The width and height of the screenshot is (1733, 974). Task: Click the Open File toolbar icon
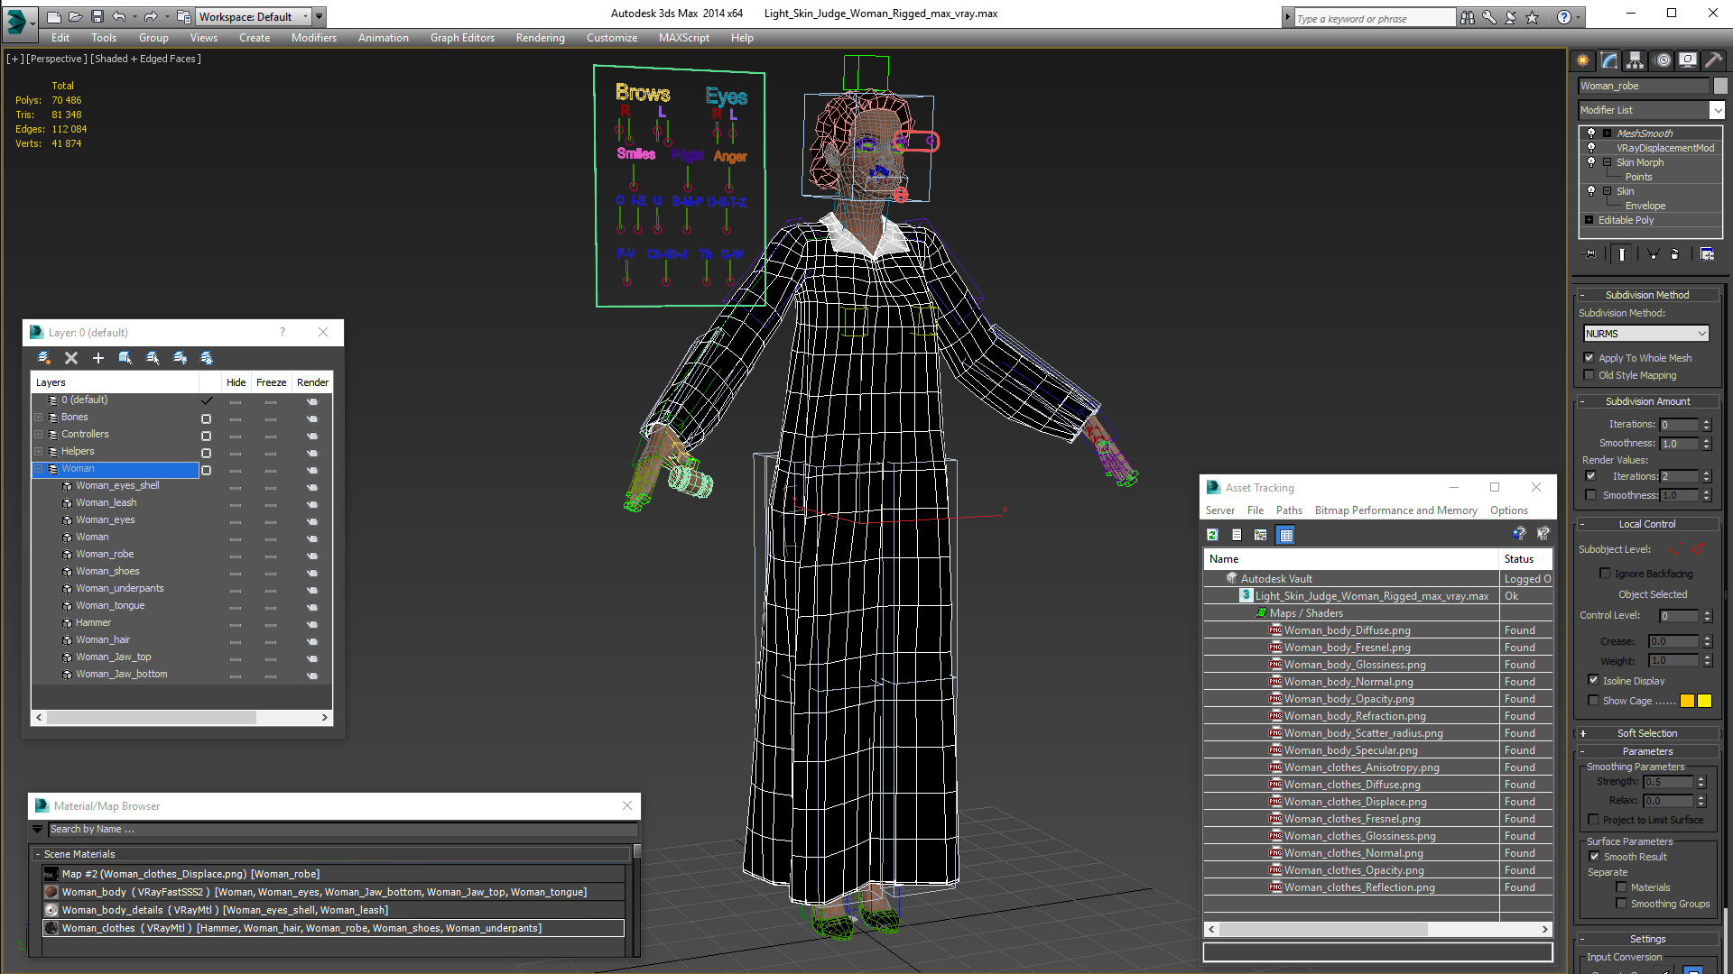click(75, 16)
